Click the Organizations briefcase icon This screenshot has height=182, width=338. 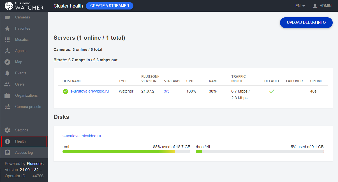click(8, 96)
